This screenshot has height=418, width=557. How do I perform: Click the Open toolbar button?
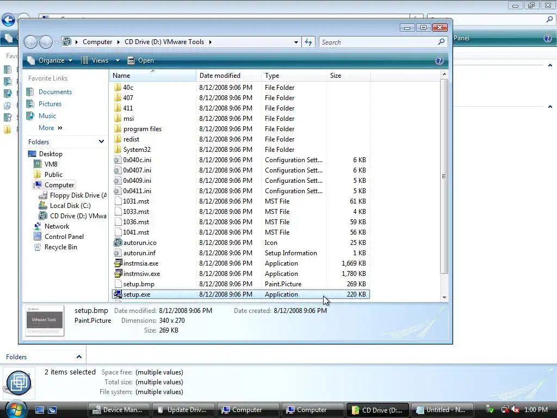coord(141,60)
